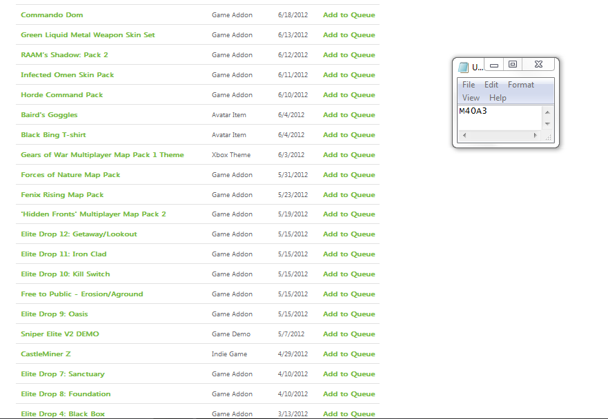Open Elite Drop 12: Getaway/Lookout
Screen dimensions: 608x419
click(79, 234)
